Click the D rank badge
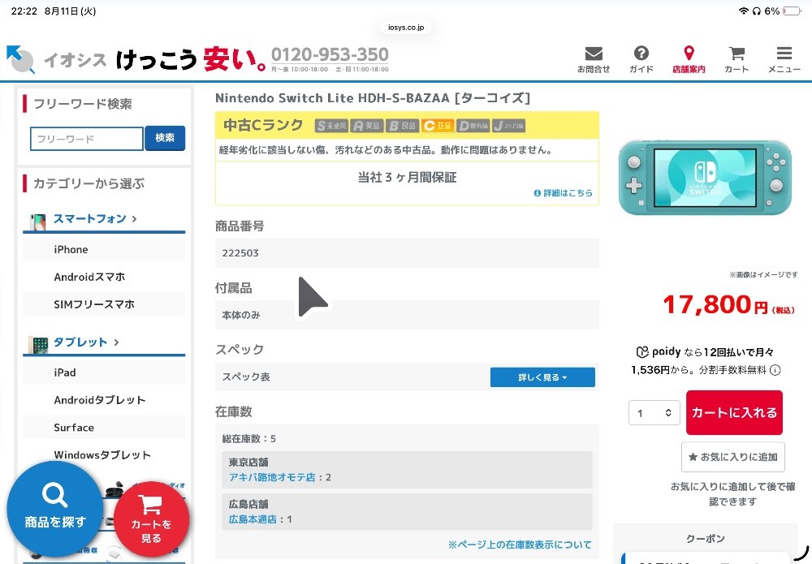 pyautogui.click(x=473, y=126)
